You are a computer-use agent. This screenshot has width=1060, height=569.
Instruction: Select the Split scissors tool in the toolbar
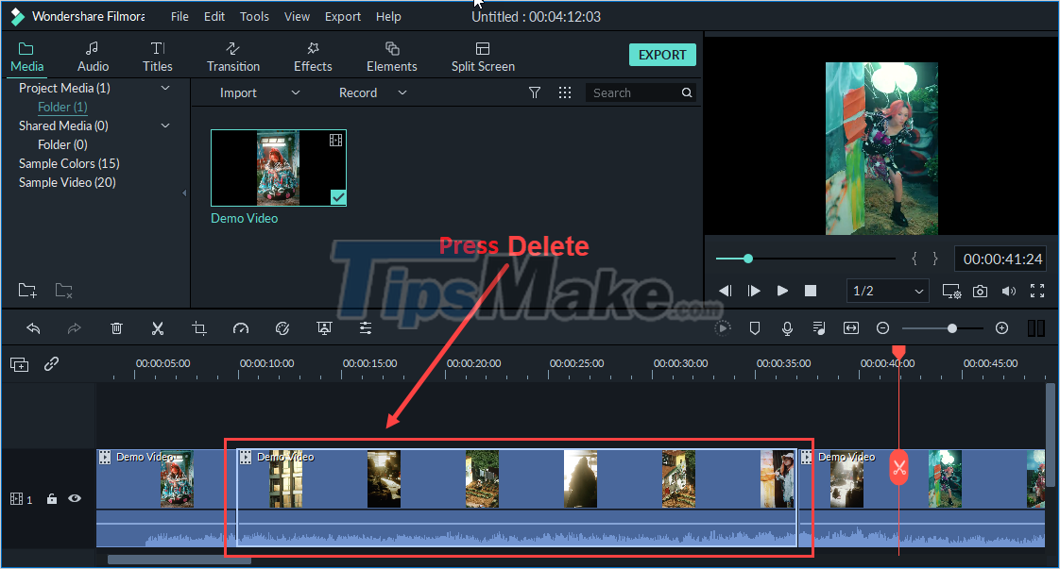[x=158, y=327]
